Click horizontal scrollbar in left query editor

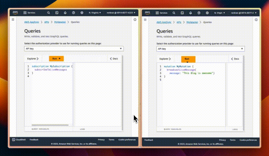(50, 125)
